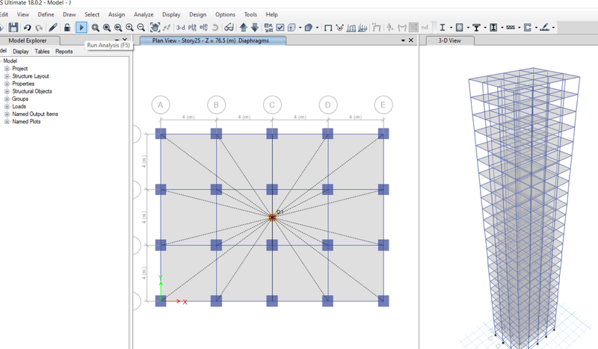The height and width of the screenshot is (349, 598).
Task: Expand the Structural Objects tree node
Action: 7,91
